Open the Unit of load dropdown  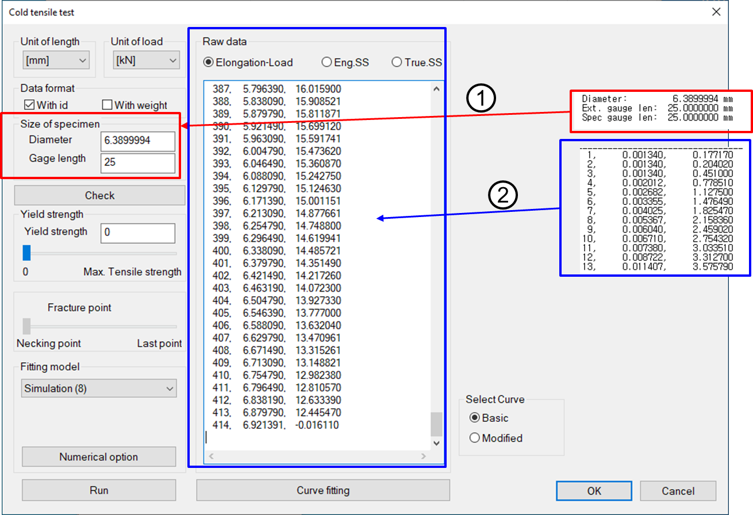pyautogui.click(x=146, y=60)
